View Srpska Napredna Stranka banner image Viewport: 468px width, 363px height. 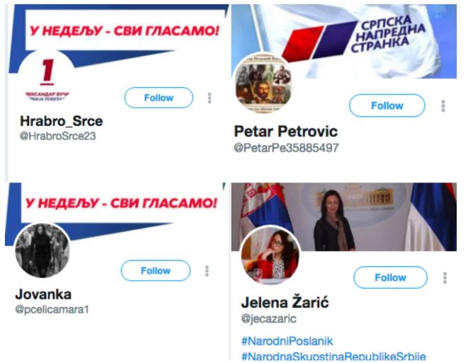point(344,41)
